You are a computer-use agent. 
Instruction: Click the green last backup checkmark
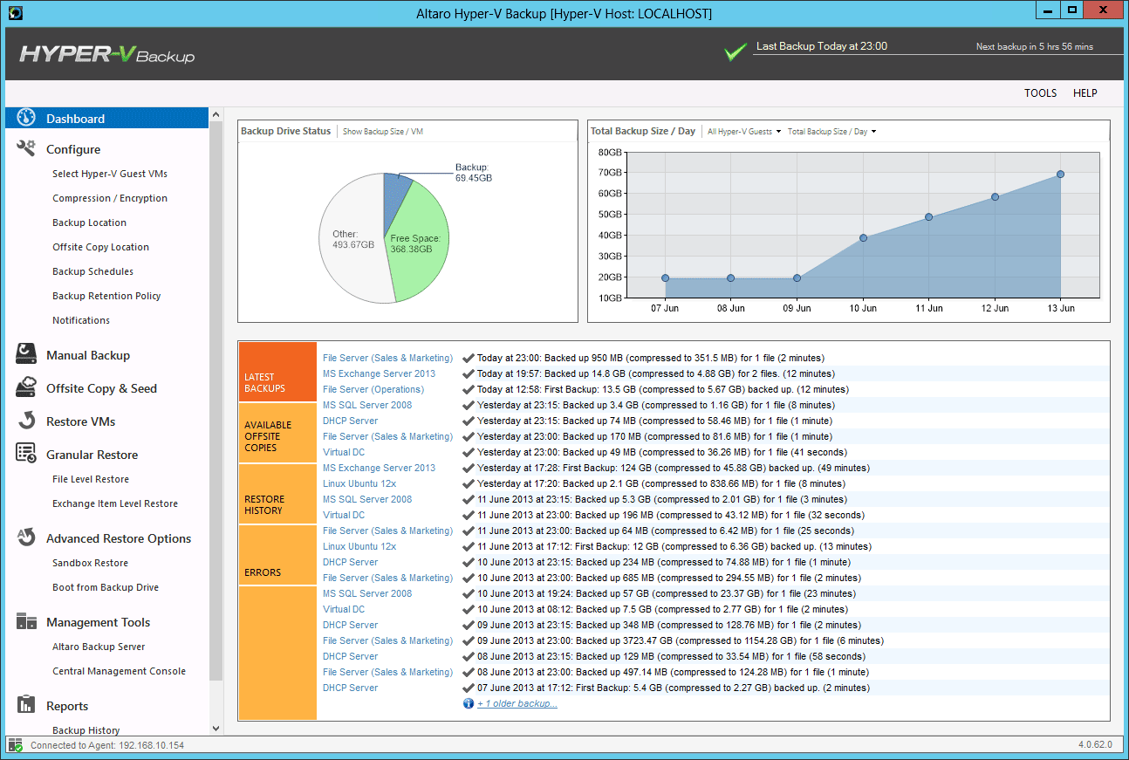(735, 52)
